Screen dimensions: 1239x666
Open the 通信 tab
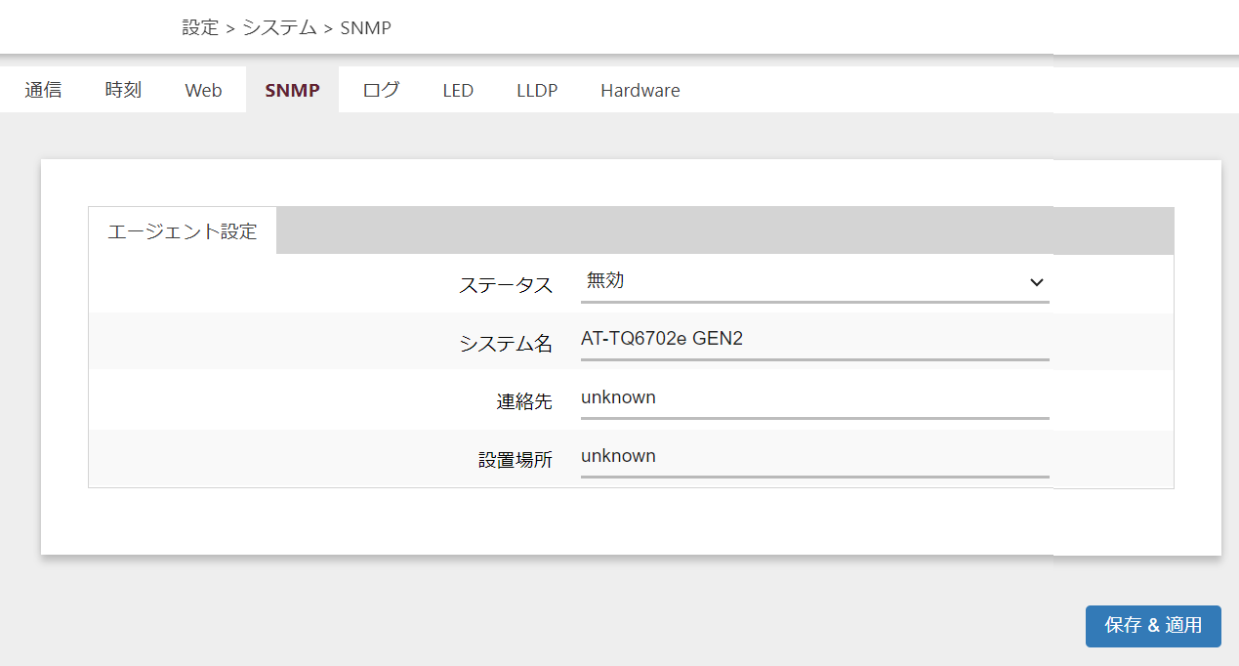43,91
